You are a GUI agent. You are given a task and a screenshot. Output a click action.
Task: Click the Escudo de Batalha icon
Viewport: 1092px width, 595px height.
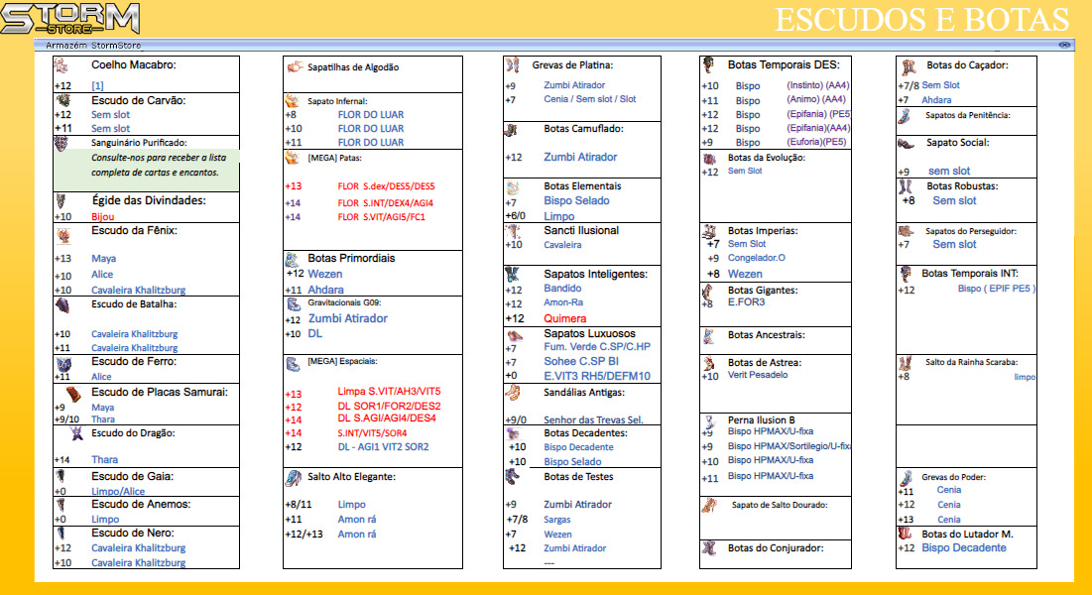tap(62, 304)
